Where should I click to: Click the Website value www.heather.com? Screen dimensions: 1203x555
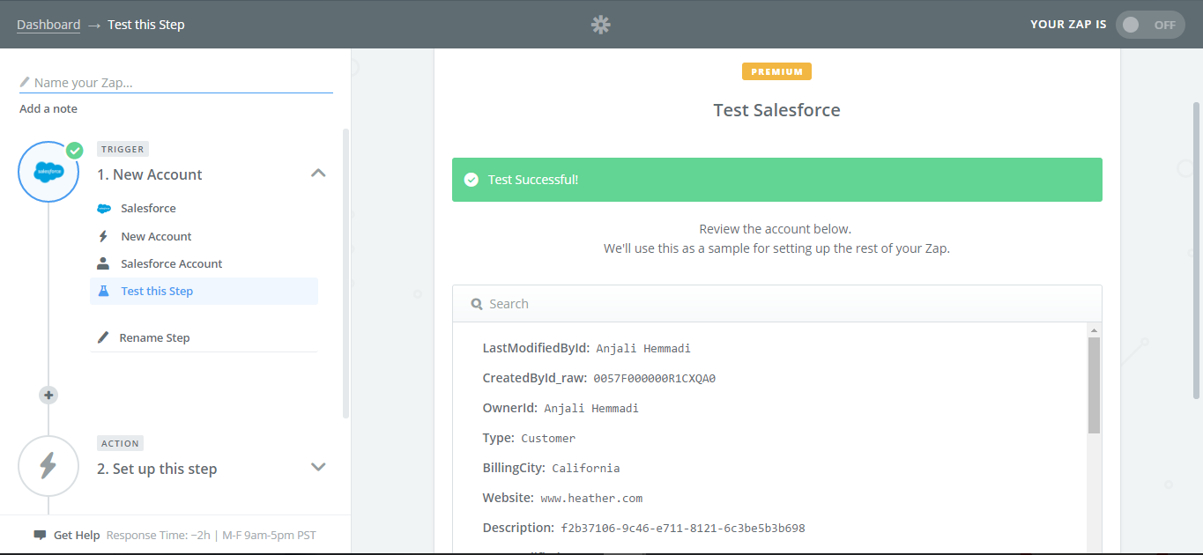point(591,499)
